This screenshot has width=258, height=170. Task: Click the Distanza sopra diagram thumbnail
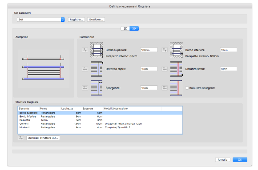(x=97, y=69)
